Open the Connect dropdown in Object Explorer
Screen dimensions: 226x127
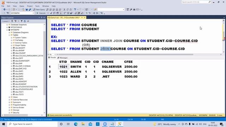[x=6, y=21]
